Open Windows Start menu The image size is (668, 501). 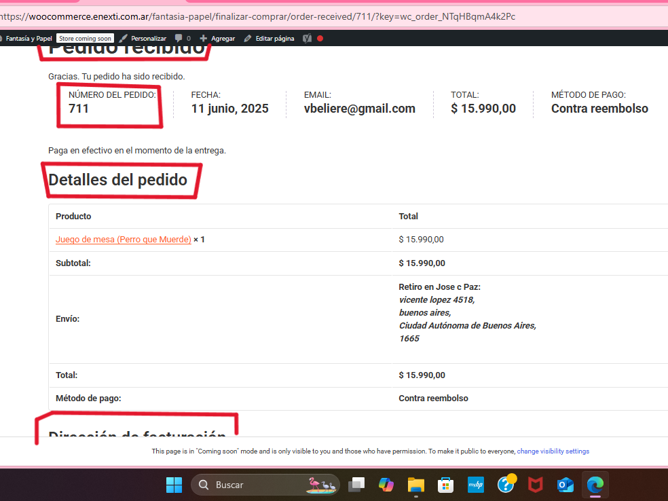click(174, 485)
